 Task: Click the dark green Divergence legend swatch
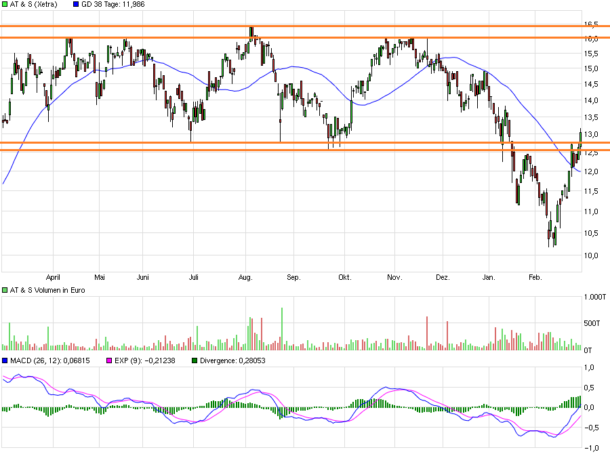pos(195,360)
